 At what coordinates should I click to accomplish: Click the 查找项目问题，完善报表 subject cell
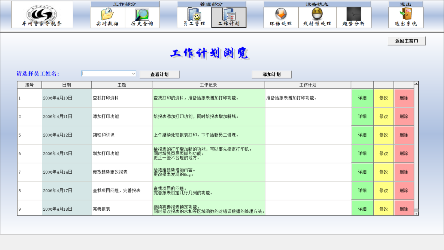pyautogui.click(x=122, y=191)
